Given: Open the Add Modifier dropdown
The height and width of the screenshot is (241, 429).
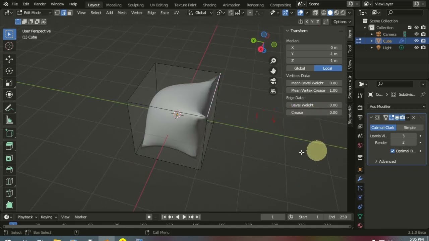Looking at the screenshot, I should [x=397, y=106].
